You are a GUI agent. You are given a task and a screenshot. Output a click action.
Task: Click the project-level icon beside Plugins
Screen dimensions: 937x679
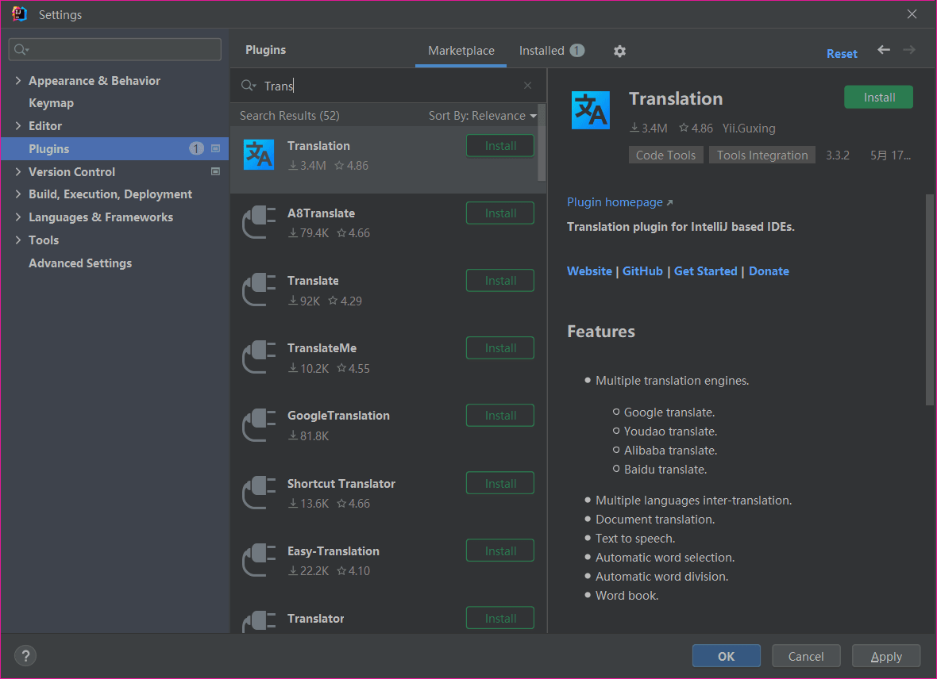pos(216,148)
